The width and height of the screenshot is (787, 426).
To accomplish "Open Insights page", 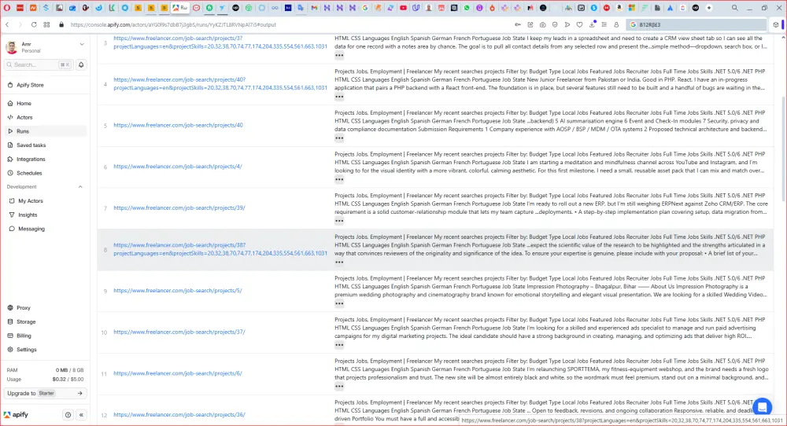I will pos(28,215).
